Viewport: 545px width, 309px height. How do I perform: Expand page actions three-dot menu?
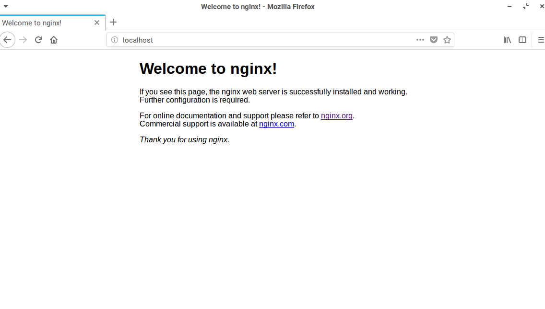[420, 40]
